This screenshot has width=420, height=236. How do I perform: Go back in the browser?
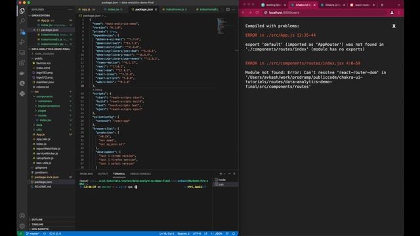pos(243,12)
